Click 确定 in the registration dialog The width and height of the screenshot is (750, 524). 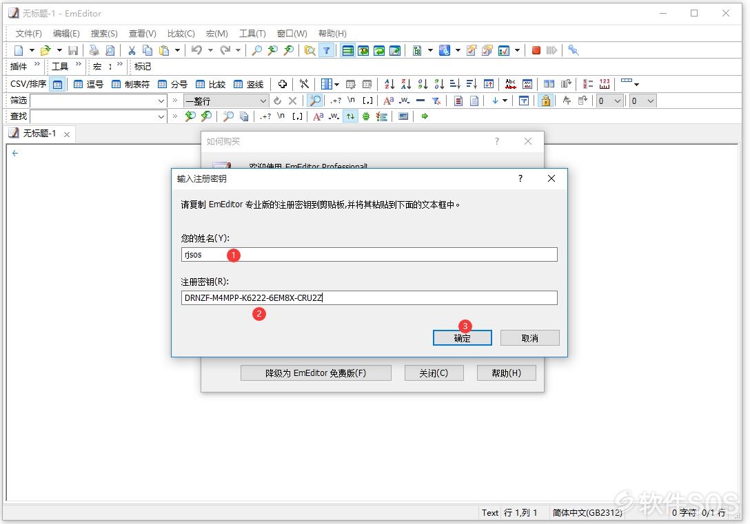462,337
